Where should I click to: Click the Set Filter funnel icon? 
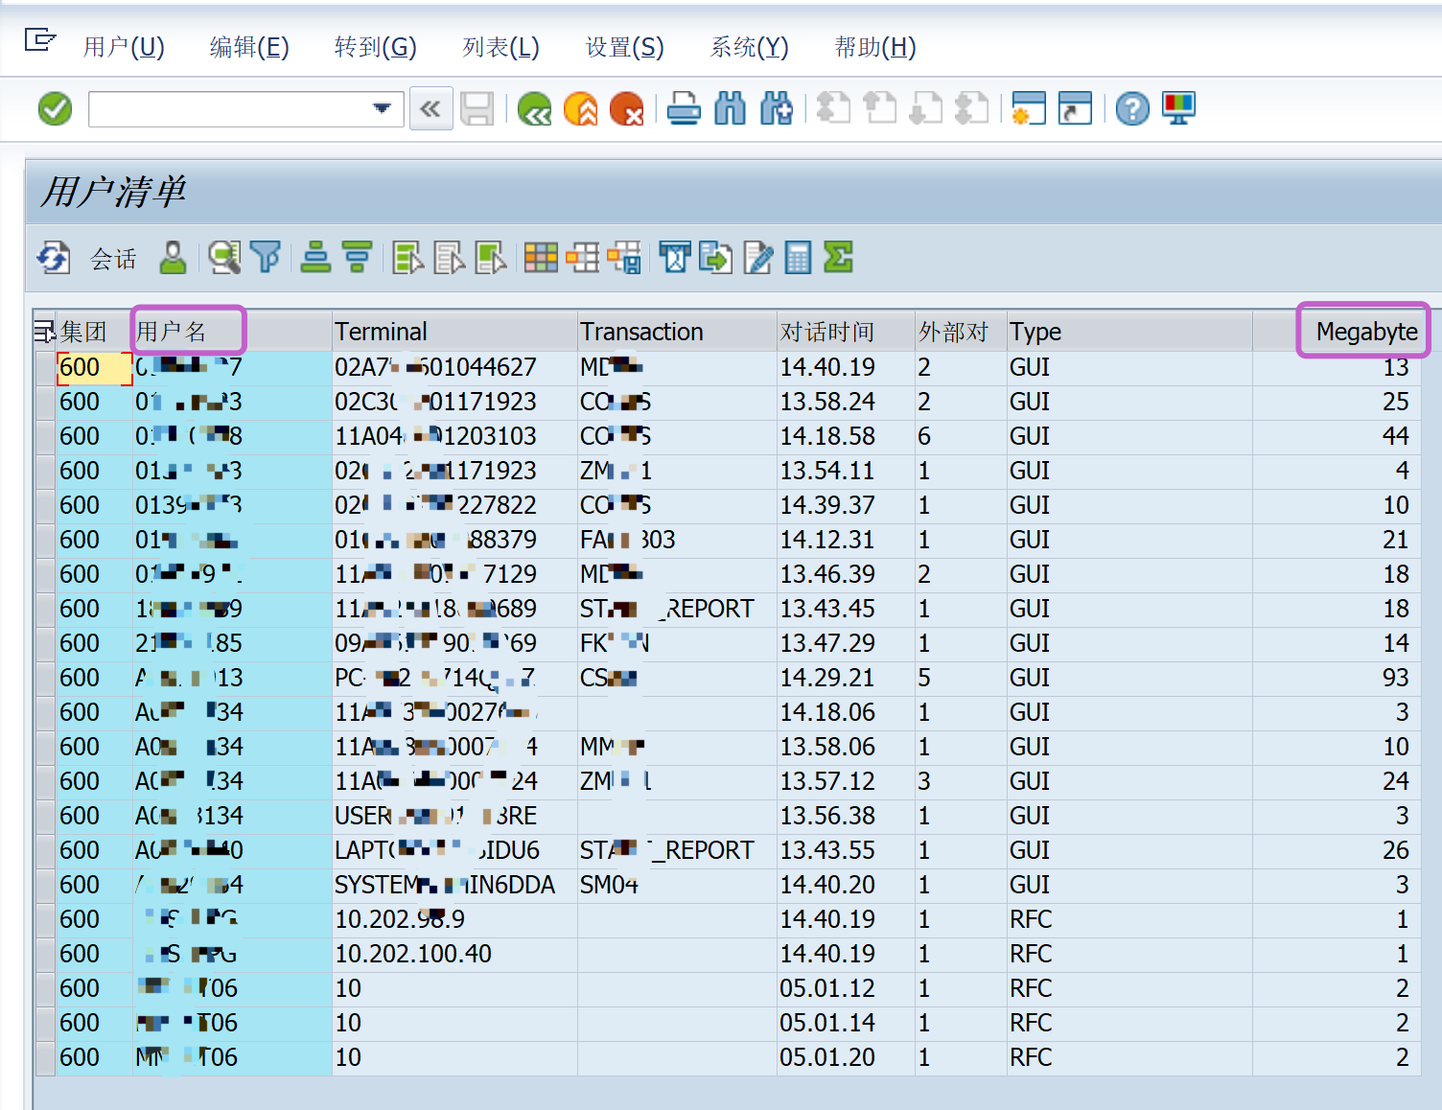click(x=265, y=258)
